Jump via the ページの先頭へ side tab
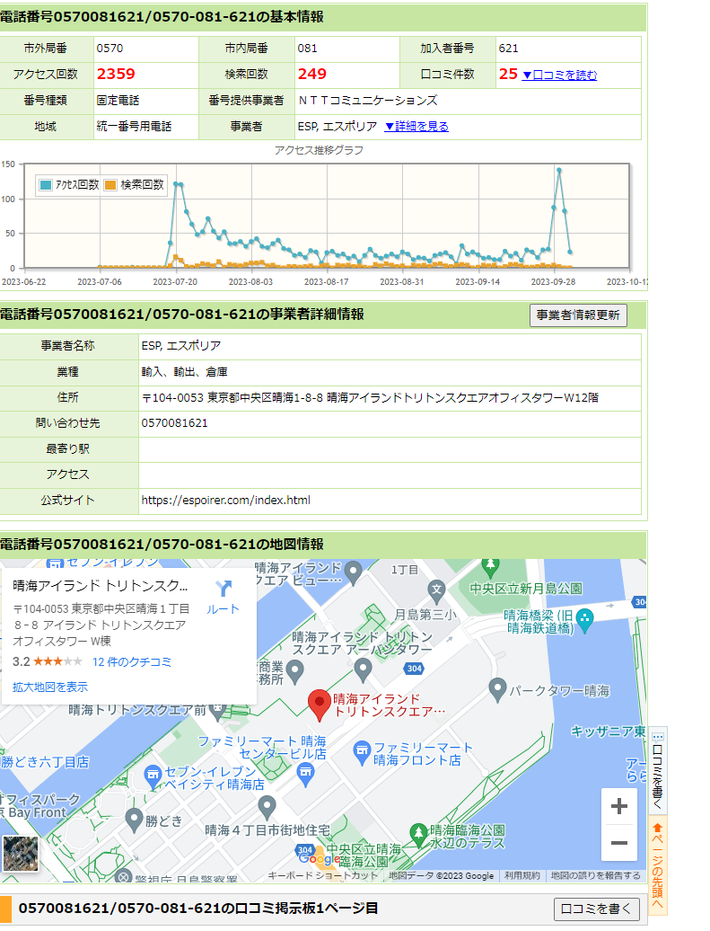This screenshot has width=710, height=931. pyautogui.click(x=658, y=865)
